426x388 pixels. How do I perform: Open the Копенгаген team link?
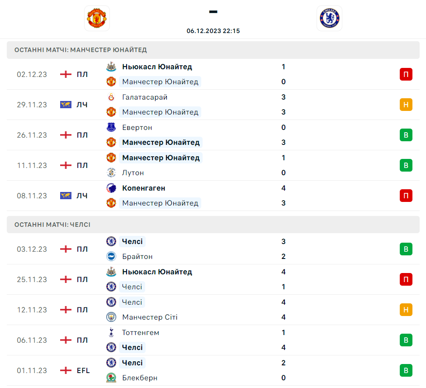click(143, 188)
